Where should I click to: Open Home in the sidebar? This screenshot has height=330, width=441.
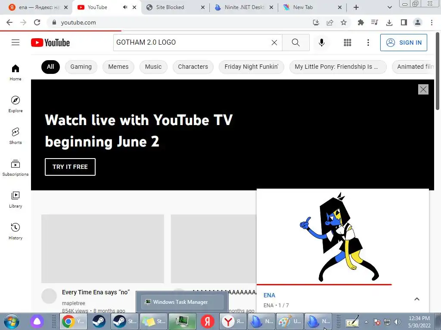(16, 72)
